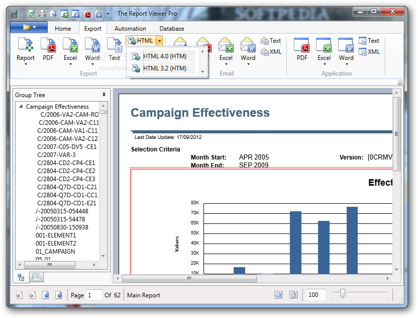
Task: Open report in Word application
Action: tap(346, 50)
